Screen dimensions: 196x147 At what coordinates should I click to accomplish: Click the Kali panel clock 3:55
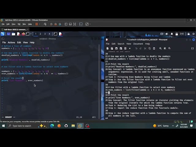182,34
